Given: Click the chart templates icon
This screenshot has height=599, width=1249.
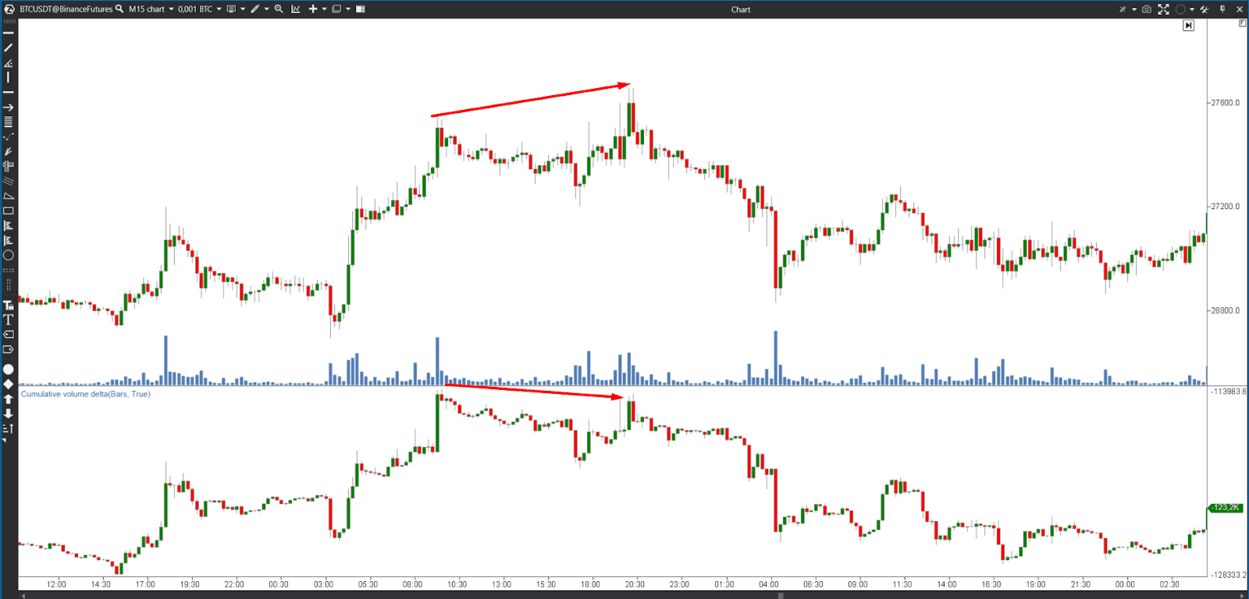Looking at the screenshot, I should (x=231, y=9).
